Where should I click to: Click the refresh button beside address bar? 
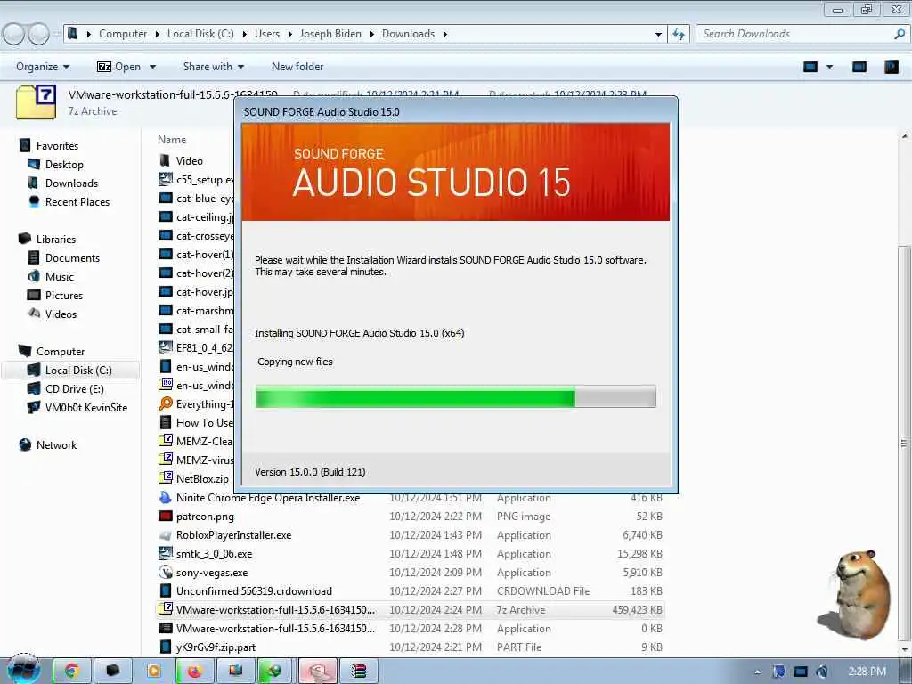(x=679, y=35)
